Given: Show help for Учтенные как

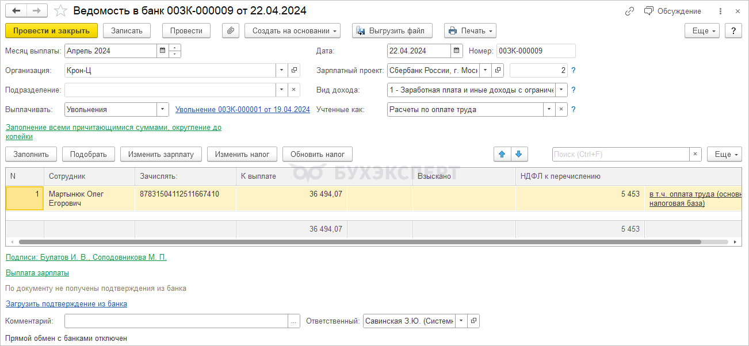Looking at the screenshot, I should 573,109.
